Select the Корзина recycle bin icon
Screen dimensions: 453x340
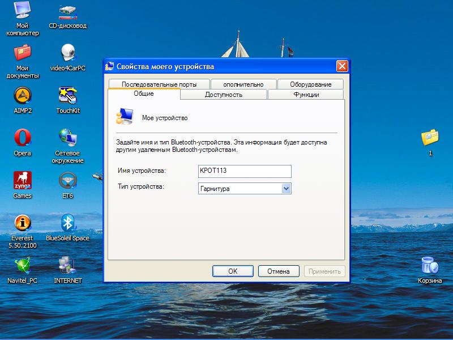tap(430, 265)
